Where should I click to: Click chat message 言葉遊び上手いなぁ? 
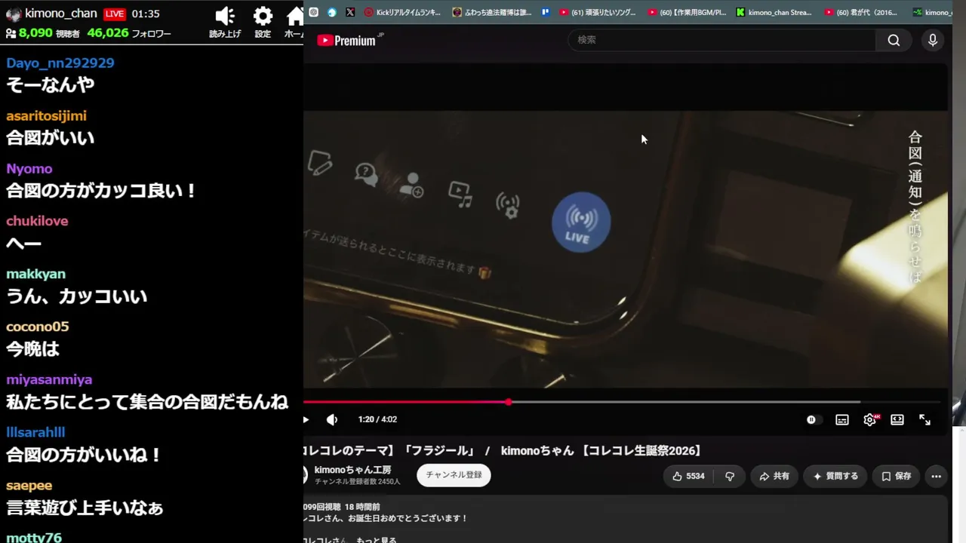pyautogui.click(x=85, y=508)
